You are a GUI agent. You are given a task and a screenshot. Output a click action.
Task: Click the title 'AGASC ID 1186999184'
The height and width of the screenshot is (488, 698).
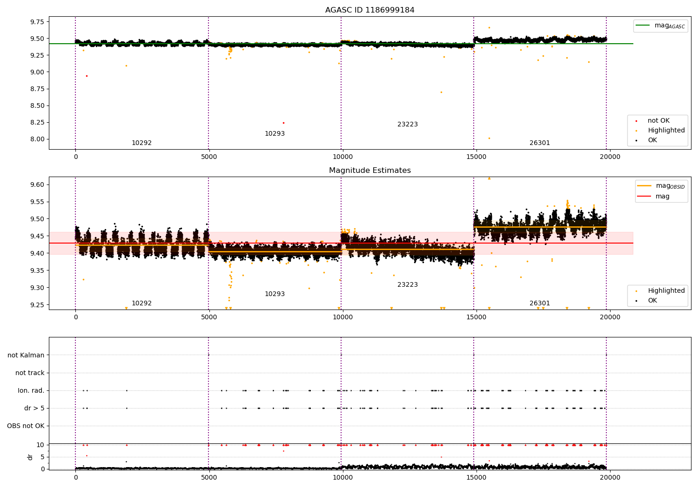(x=369, y=10)
